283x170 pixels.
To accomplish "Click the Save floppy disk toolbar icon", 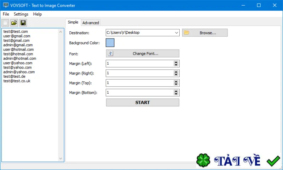I will coord(23,23).
